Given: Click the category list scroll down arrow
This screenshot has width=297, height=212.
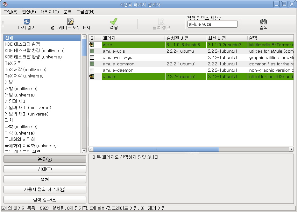Looking at the screenshot, I should [x=84, y=150].
